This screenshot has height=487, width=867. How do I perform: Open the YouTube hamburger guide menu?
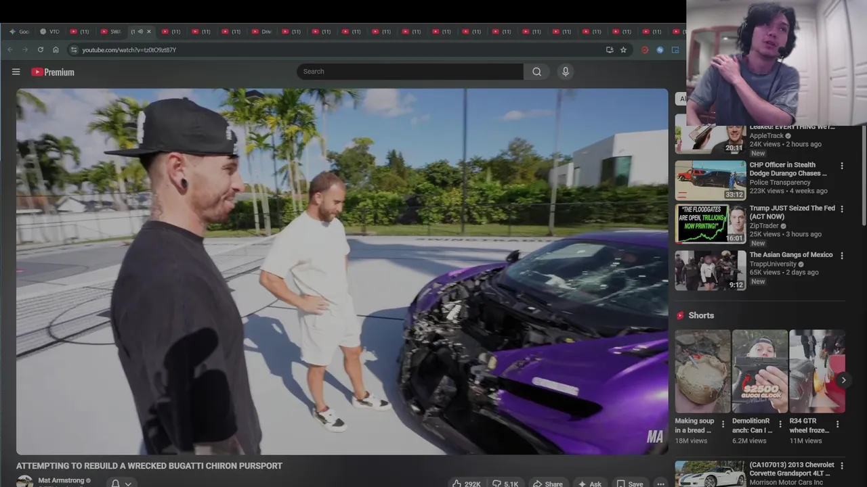click(16, 72)
